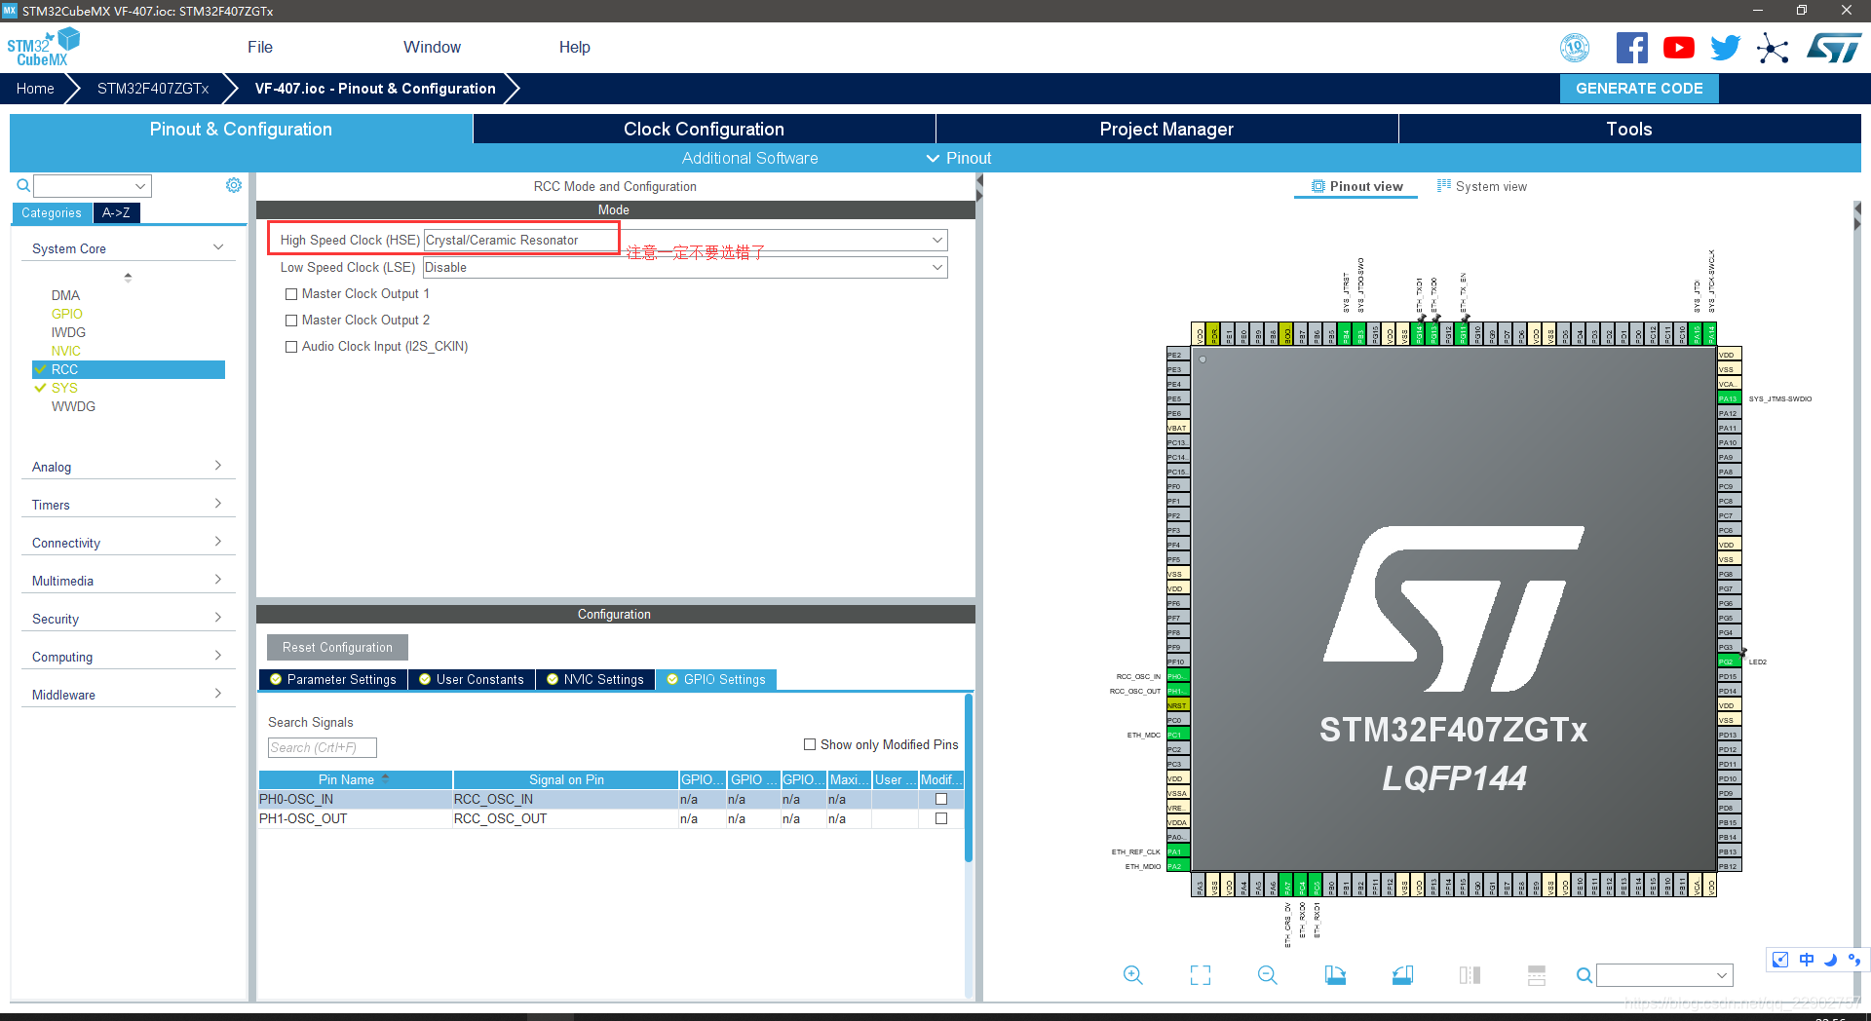The height and width of the screenshot is (1021, 1871).
Task: Open the Help menu
Action: tap(574, 47)
